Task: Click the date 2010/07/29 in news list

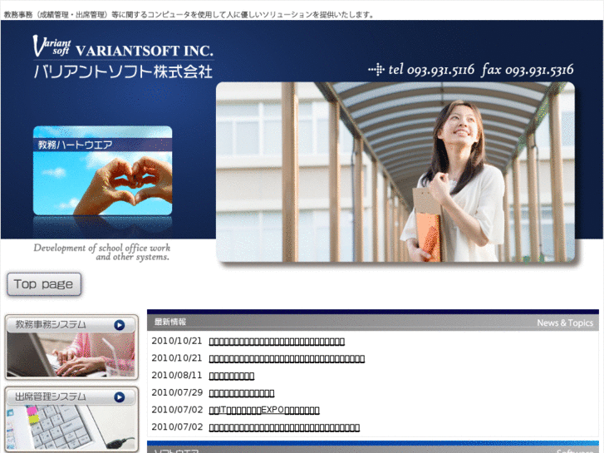Action: [177, 393]
